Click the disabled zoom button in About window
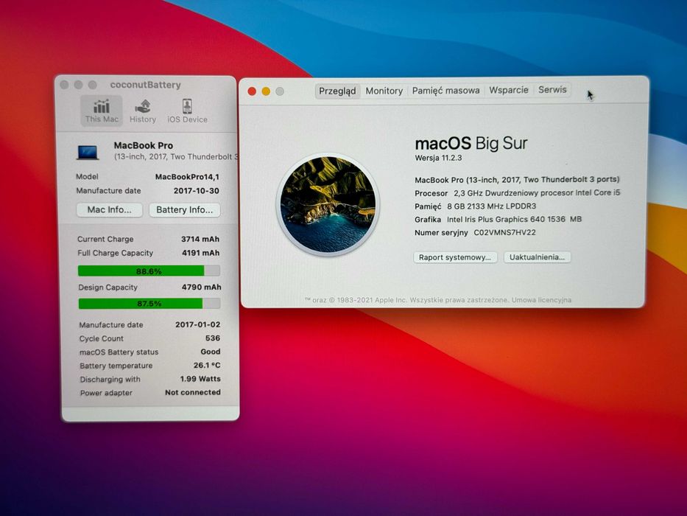Viewport: 687px width, 516px height. tap(280, 91)
